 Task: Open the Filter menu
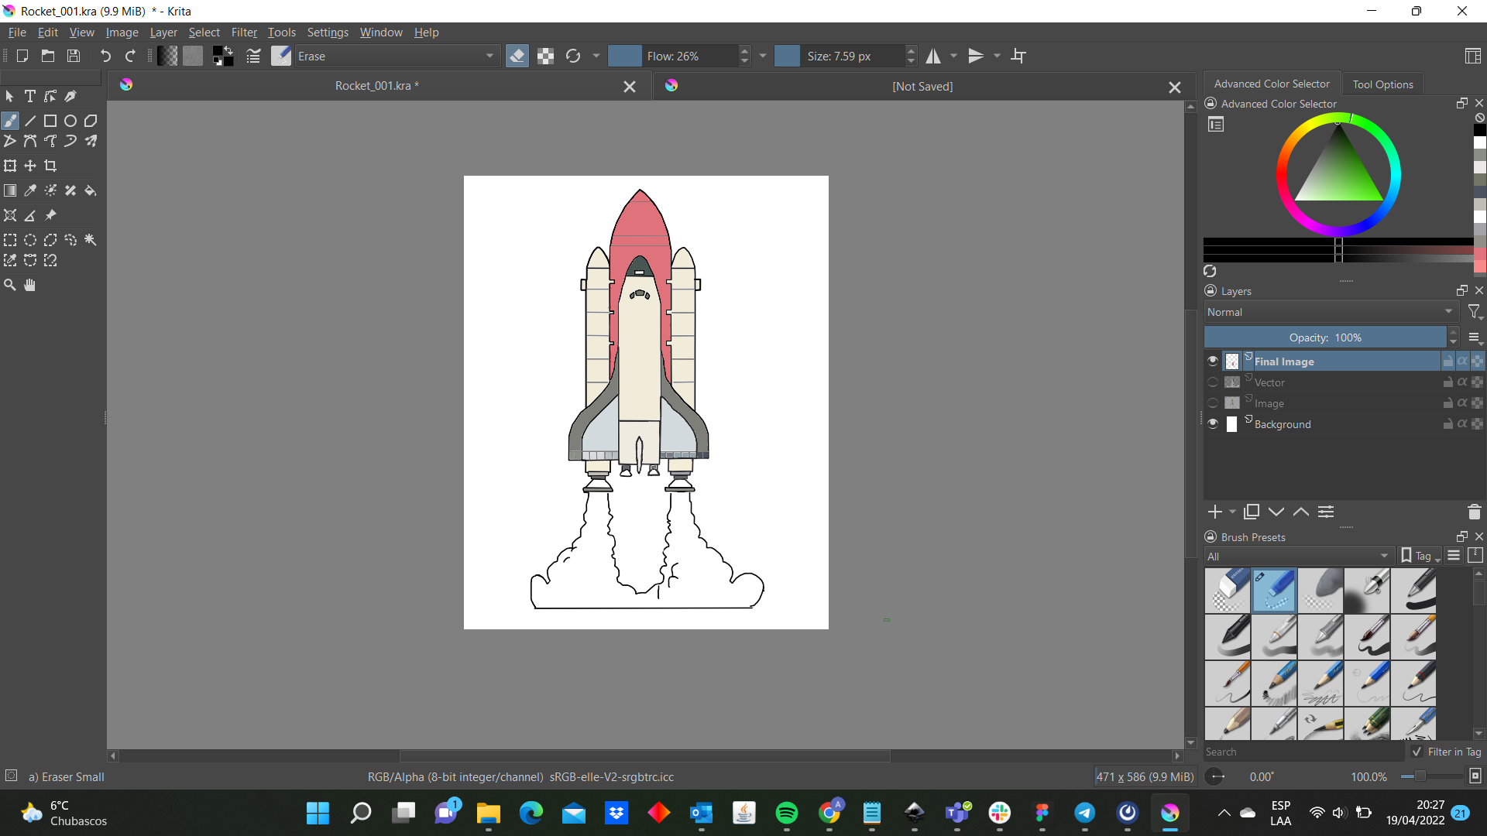tap(244, 33)
